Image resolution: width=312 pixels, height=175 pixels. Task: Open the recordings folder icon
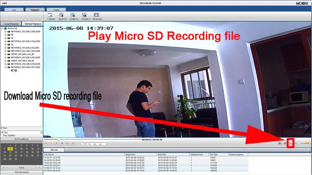coord(280,143)
